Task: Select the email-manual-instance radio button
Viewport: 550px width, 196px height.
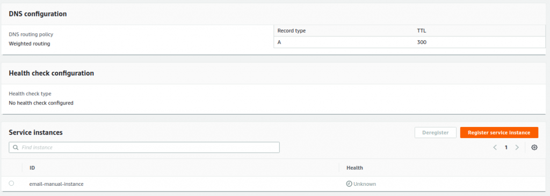Action: point(11,183)
